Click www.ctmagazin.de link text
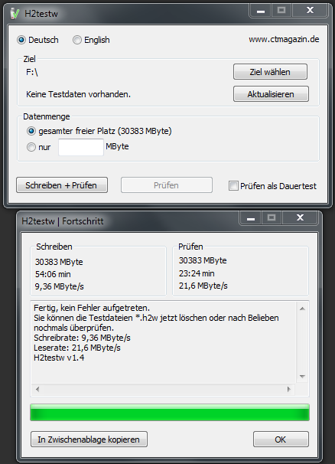335x464 pixels. click(284, 39)
